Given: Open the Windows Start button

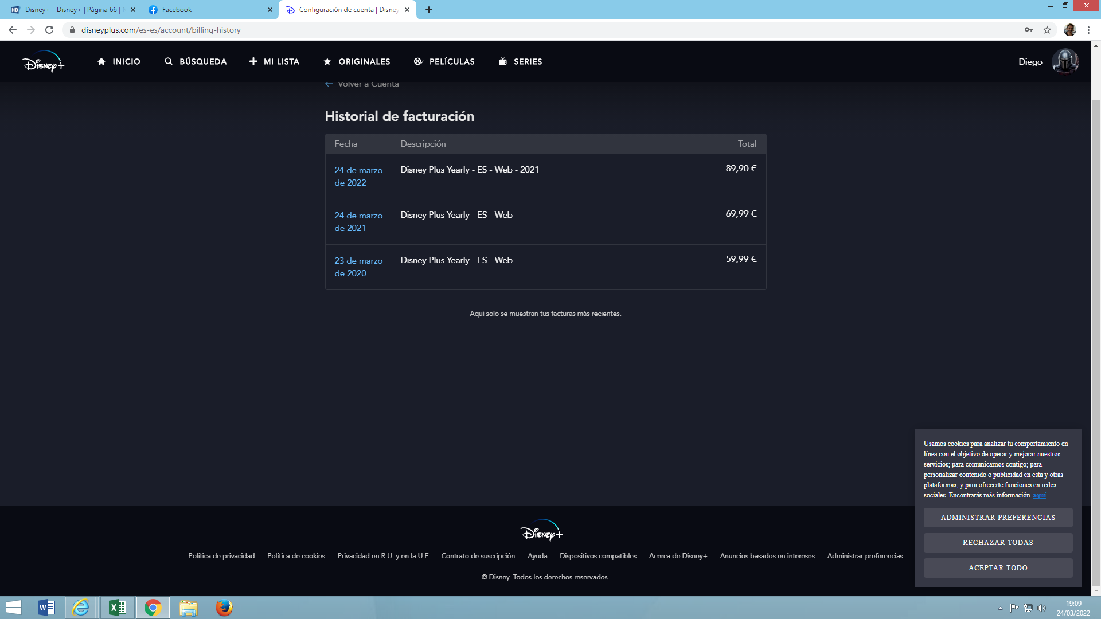Looking at the screenshot, I should (x=13, y=608).
